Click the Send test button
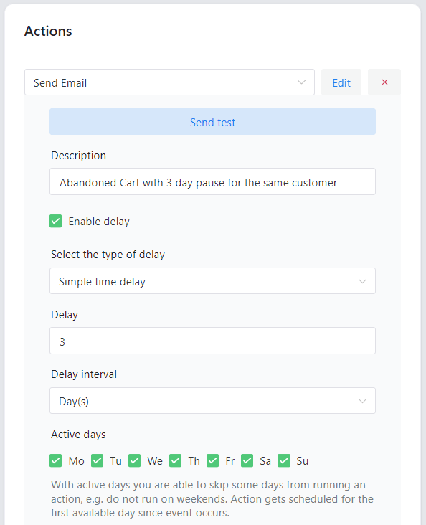The height and width of the screenshot is (525, 426). click(213, 122)
